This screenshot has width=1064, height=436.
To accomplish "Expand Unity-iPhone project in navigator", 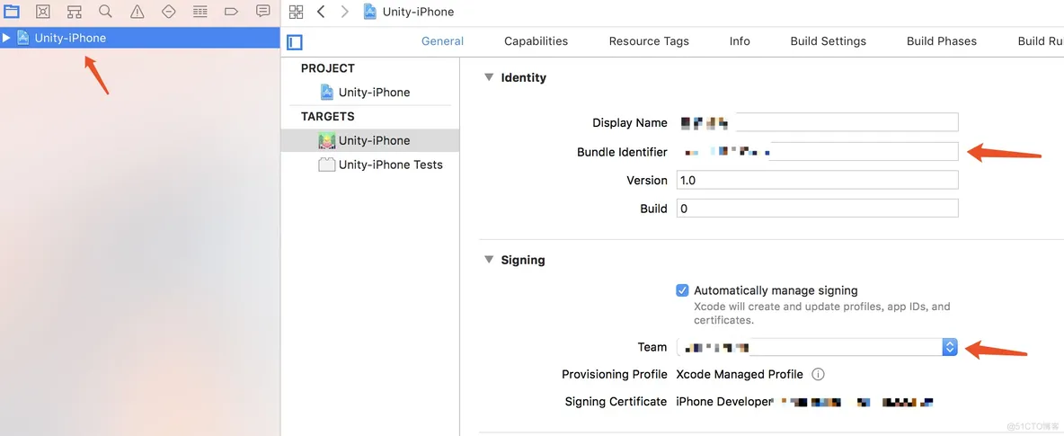I will [x=6, y=38].
